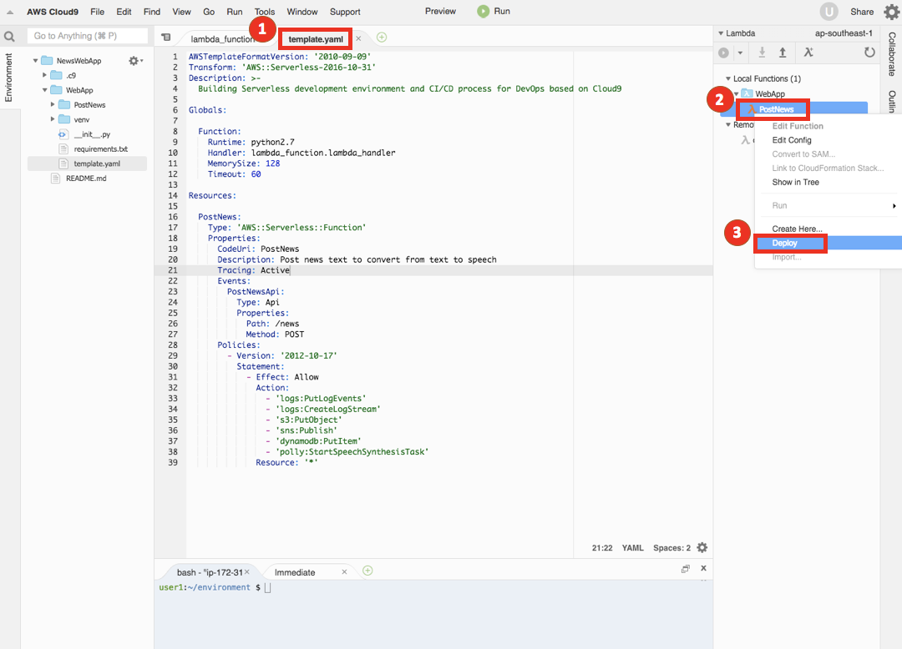Open the Tools menu
This screenshot has height=649, width=902.
pos(265,12)
